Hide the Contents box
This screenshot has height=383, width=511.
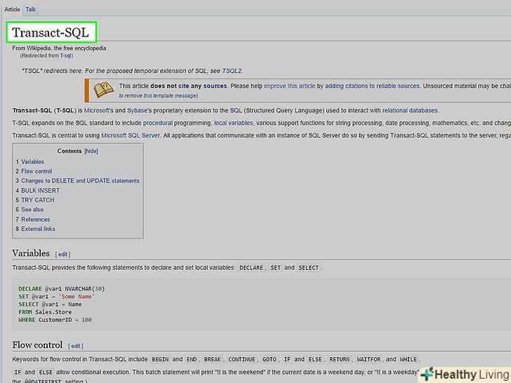(91, 151)
